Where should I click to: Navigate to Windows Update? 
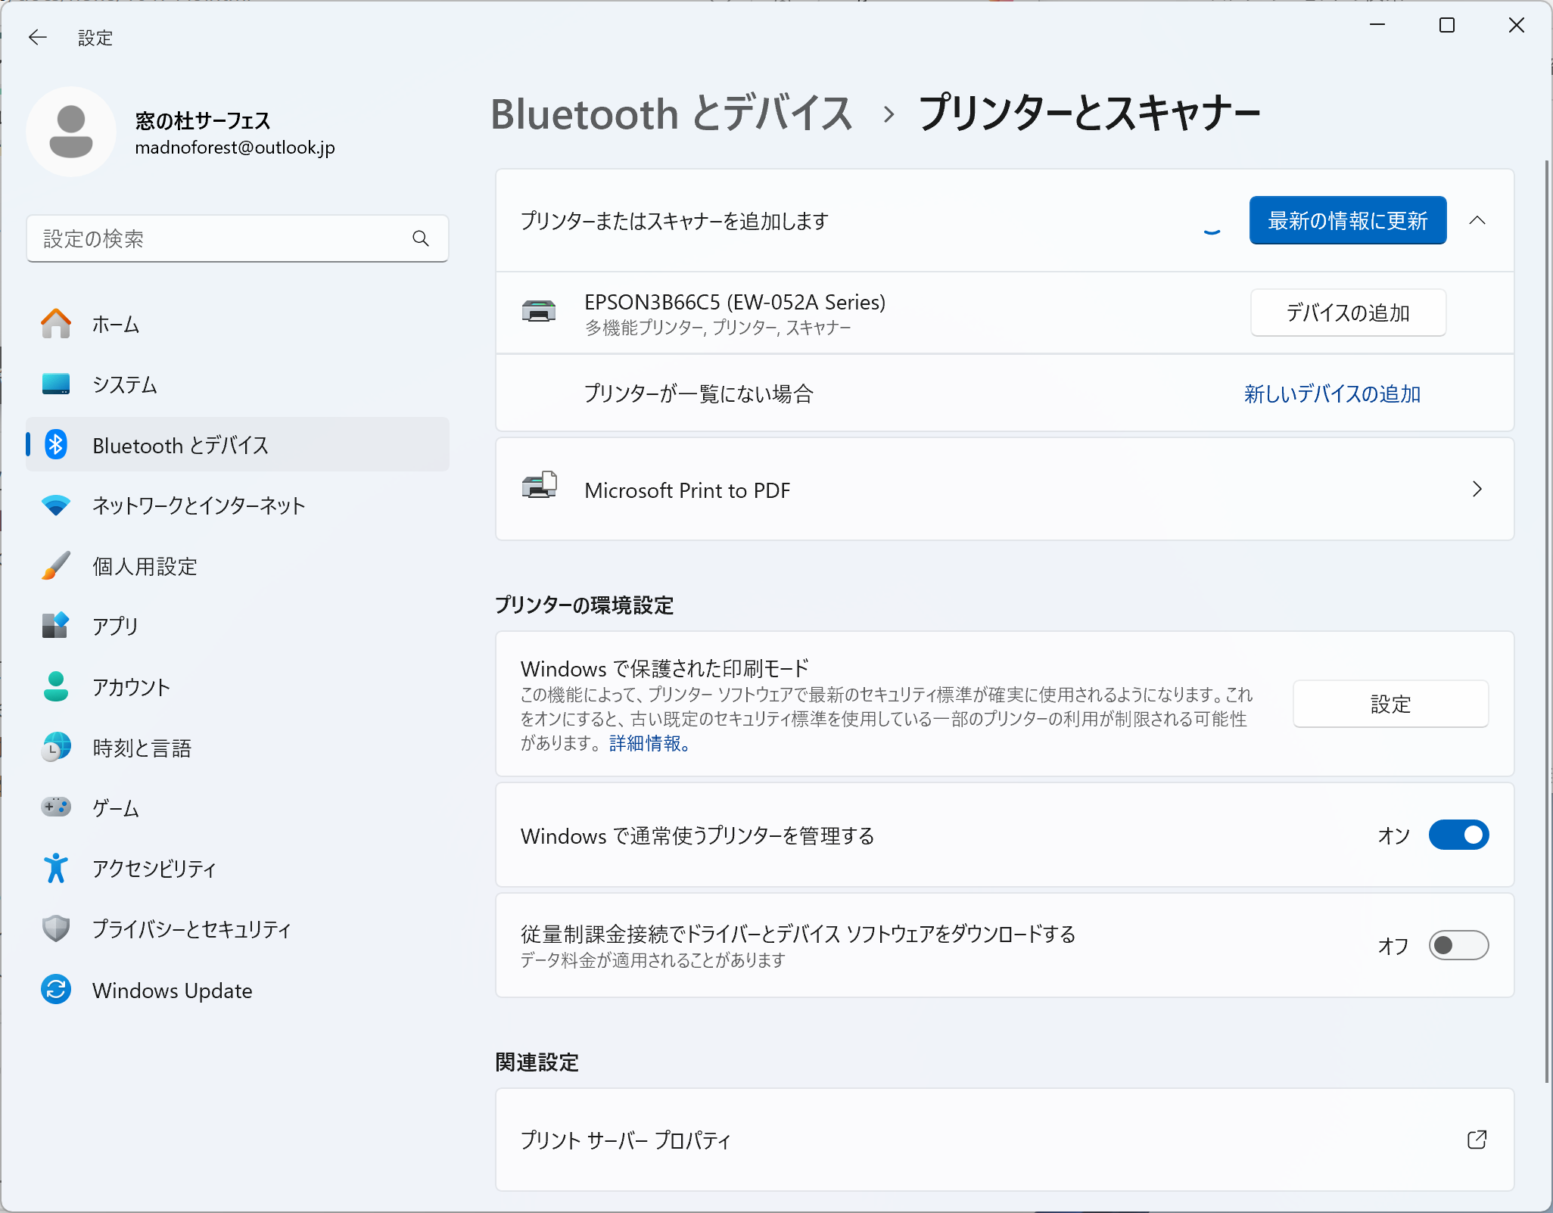click(x=173, y=990)
